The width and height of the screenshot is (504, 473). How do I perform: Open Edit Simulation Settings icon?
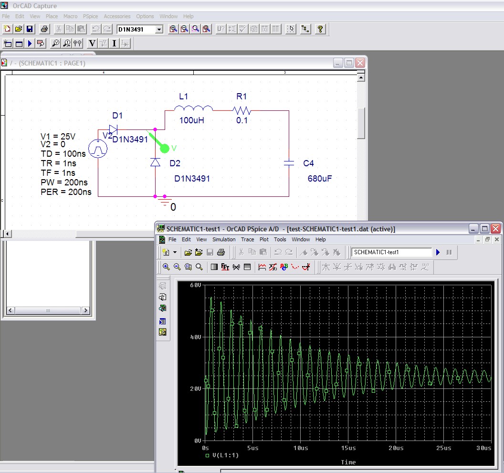[19, 43]
